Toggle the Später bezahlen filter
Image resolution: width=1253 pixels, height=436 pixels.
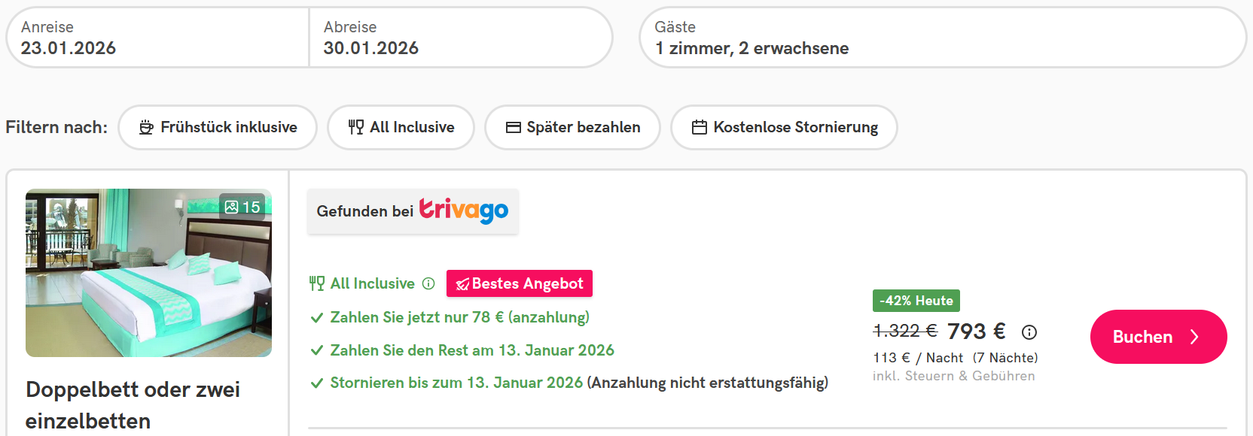coord(572,127)
